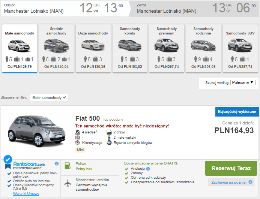Click return location Manchester Lotnisko (MAN) under Zwrot
Screen dimensions: 260x199
(167, 11)
